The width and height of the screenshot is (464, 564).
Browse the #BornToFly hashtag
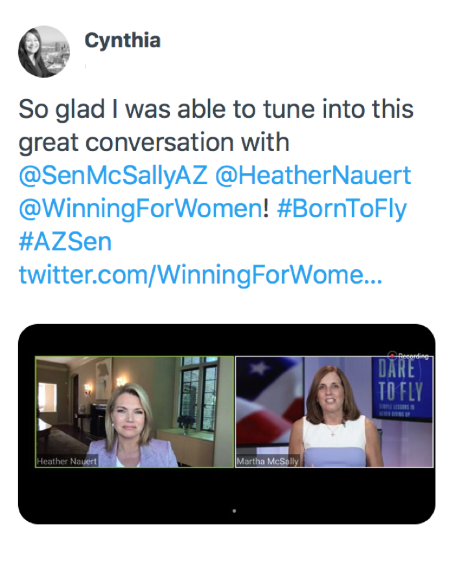[342, 209]
